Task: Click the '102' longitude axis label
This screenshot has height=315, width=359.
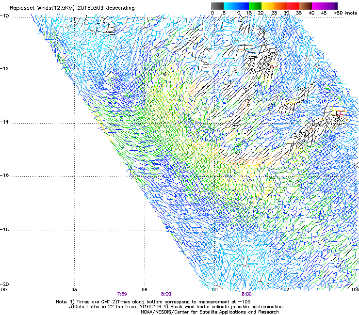Action: [x=285, y=290]
